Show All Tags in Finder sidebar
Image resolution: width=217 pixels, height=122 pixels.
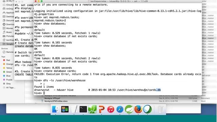point(9,87)
